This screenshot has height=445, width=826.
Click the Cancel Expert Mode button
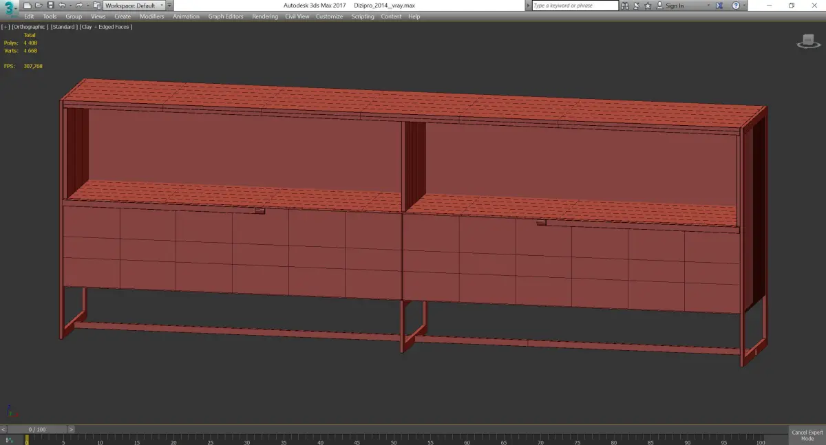[807, 435]
